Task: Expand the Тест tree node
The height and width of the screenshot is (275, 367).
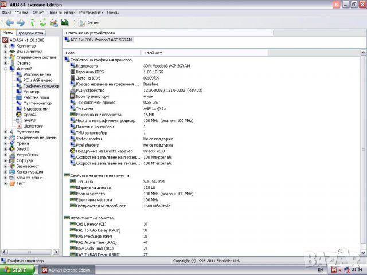Action: [x=5, y=183]
